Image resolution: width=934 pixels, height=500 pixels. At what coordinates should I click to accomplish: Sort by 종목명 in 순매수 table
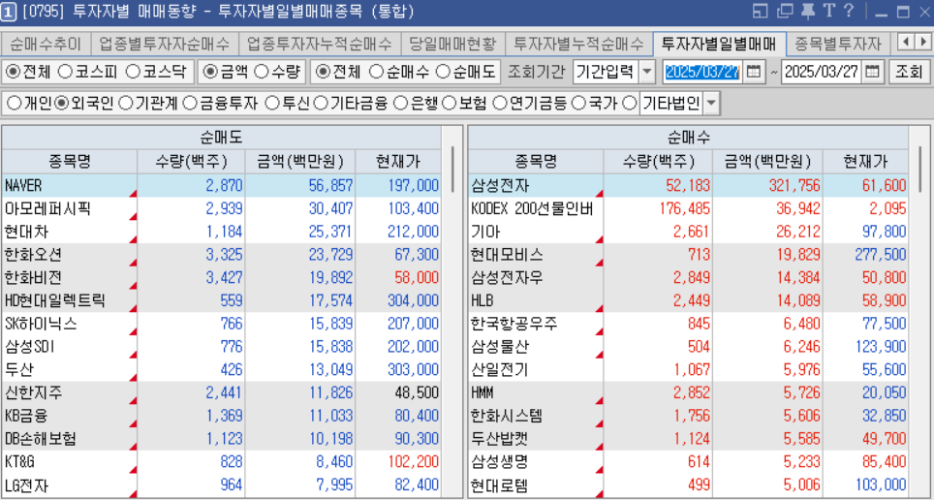(x=536, y=161)
